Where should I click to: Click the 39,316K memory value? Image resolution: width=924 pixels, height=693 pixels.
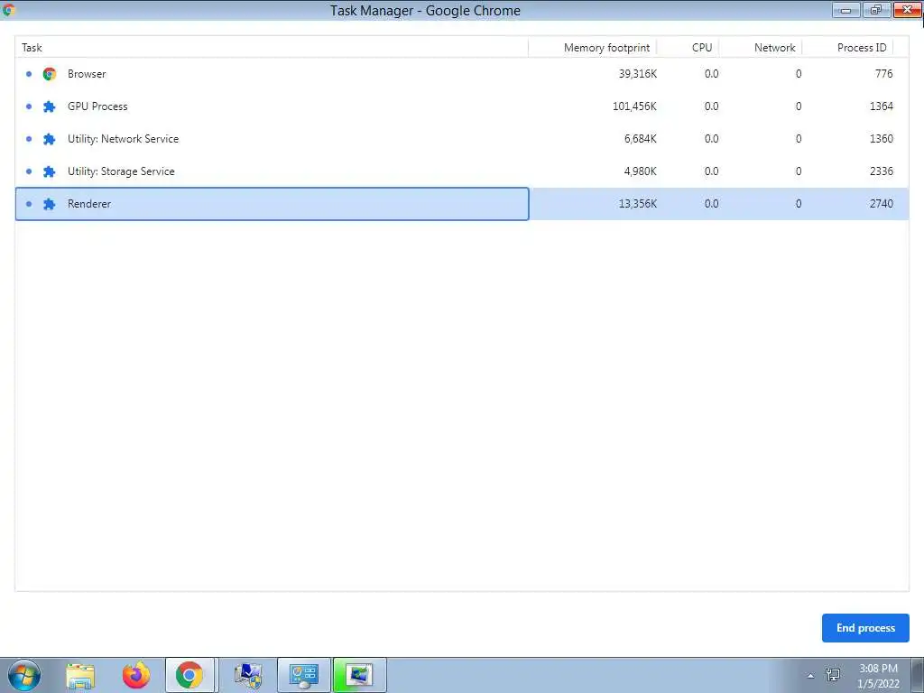pos(638,74)
